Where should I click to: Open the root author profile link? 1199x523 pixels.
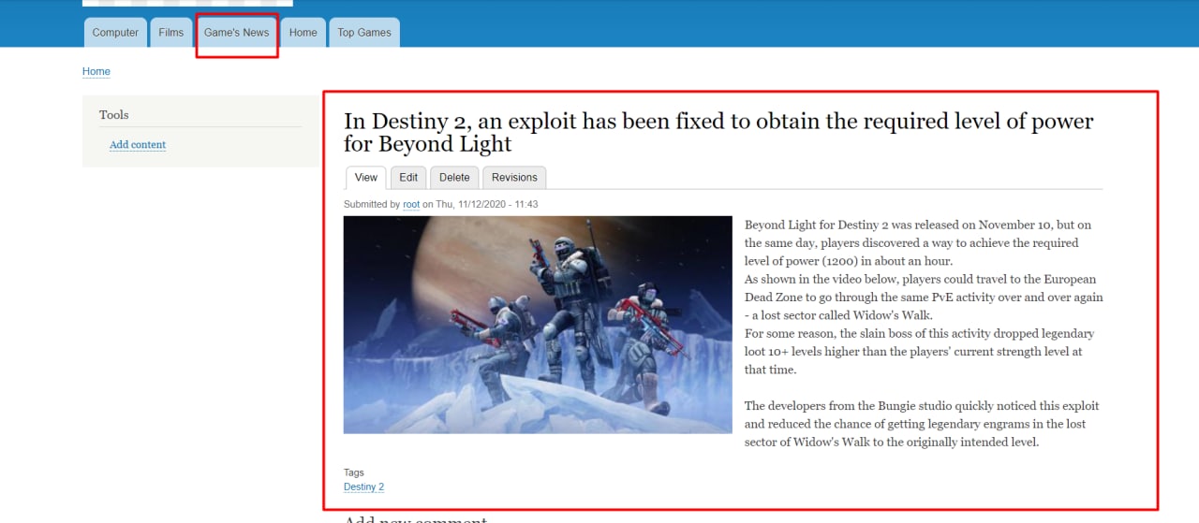click(411, 204)
